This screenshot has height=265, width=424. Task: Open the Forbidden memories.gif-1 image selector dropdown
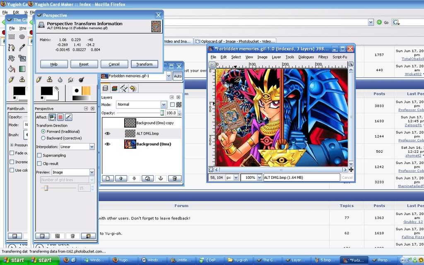pyautogui.click(x=169, y=76)
